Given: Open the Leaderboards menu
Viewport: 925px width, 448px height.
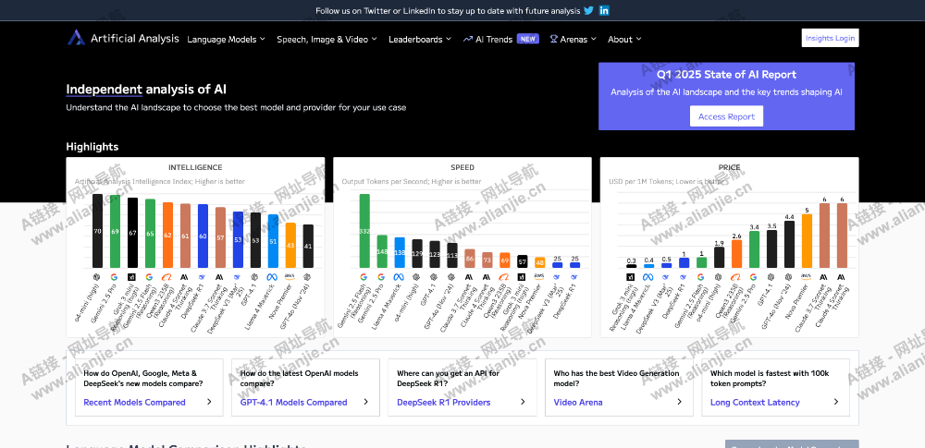Looking at the screenshot, I should 420,40.
